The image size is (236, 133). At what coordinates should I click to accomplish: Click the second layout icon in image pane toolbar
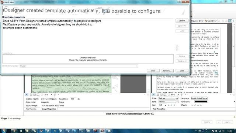coord(34,95)
